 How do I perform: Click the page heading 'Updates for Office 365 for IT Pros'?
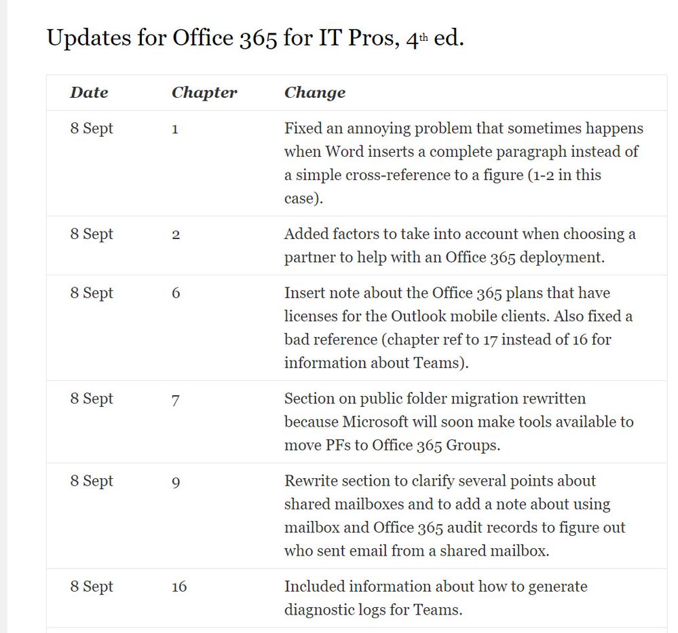click(x=255, y=38)
